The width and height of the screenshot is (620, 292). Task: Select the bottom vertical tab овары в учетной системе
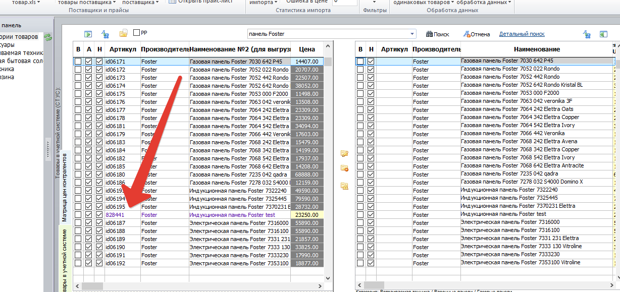(x=64, y=260)
